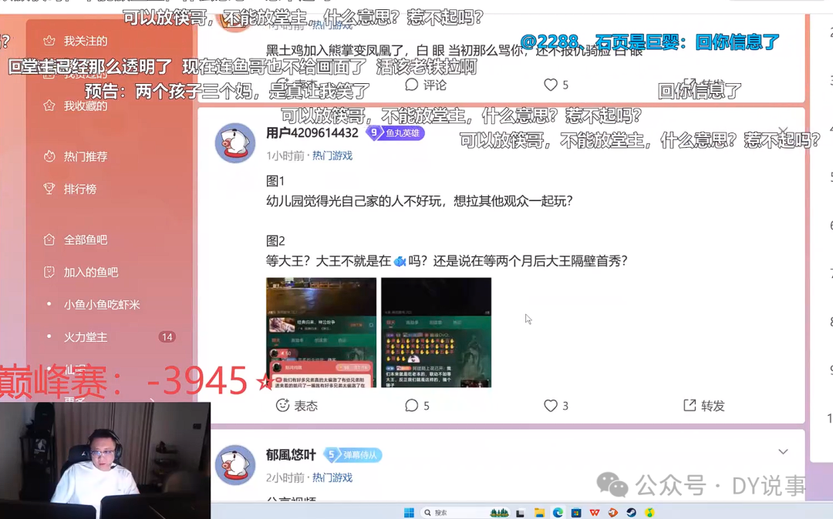This screenshot has width=833, height=519.
Task: Click the icon beside 加入的鱼吧
Action: point(49,272)
